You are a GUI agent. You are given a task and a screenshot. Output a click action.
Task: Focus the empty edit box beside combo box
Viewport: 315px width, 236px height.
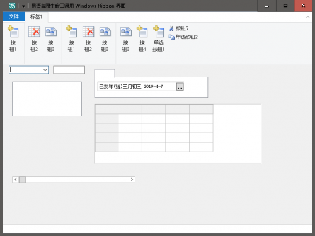pyautogui.click(x=69, y=70)
